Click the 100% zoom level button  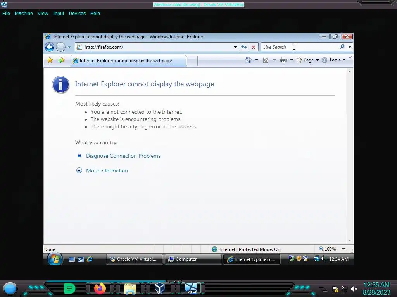tap(327, 249)
